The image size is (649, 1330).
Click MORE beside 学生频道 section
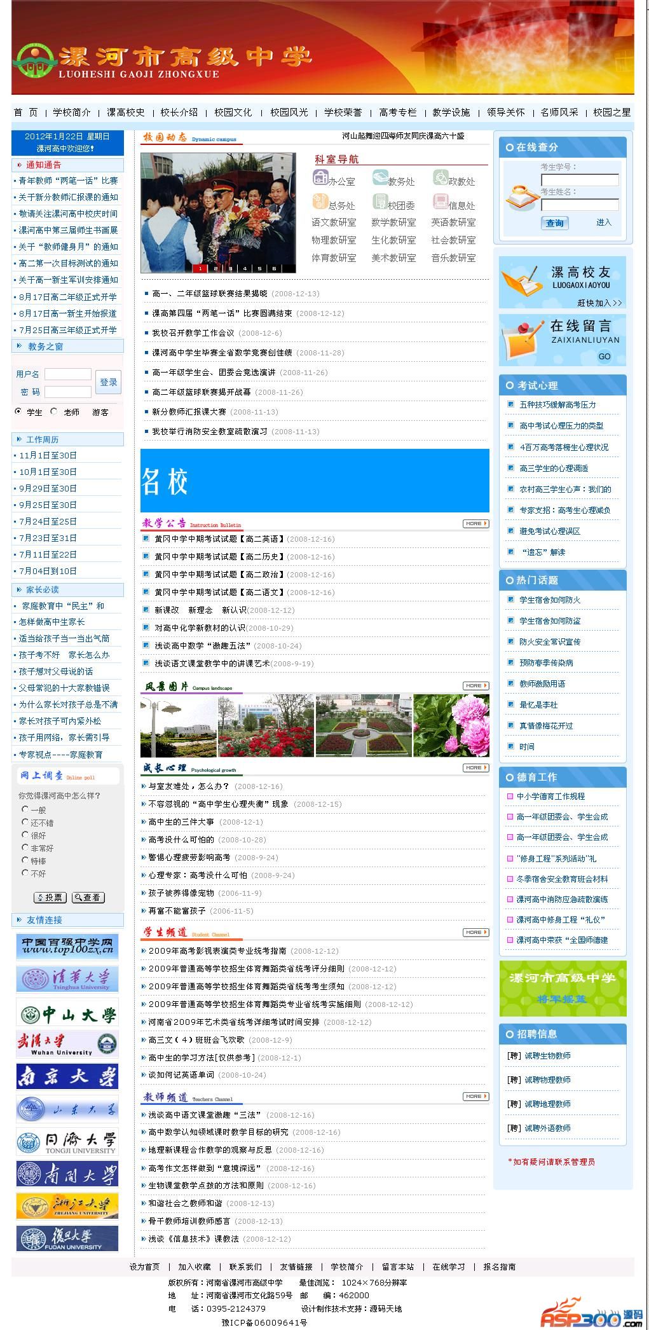click(475, 933)
